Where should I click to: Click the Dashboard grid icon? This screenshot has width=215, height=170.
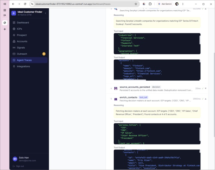pos(14,23)
